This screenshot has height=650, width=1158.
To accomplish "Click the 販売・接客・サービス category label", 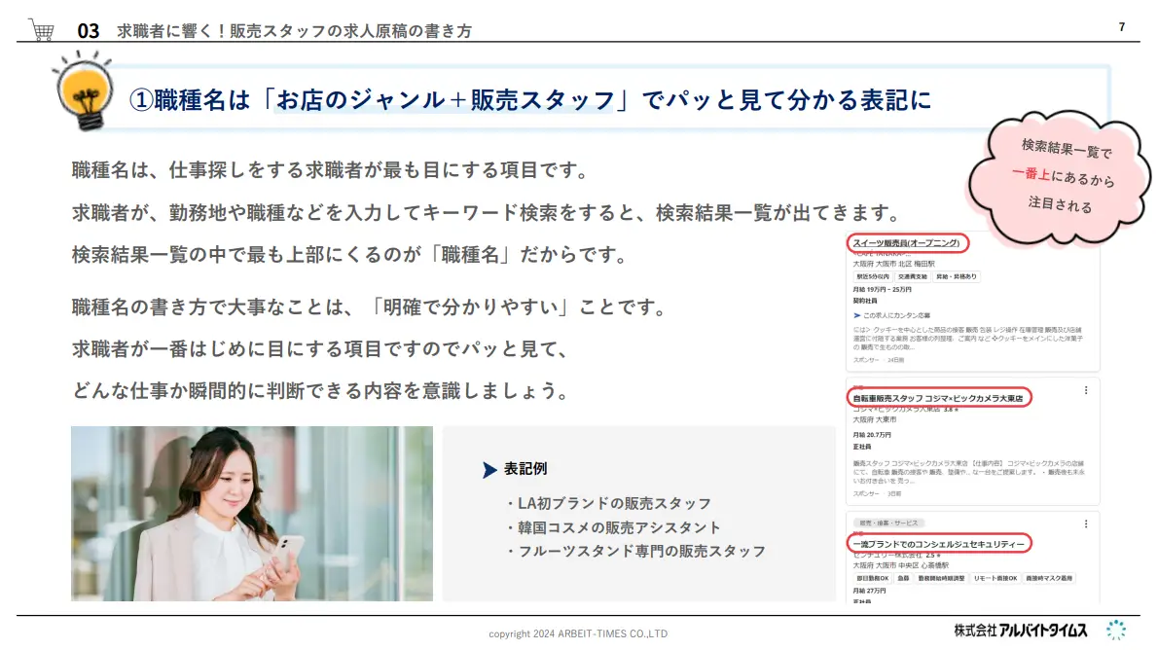I will (887, 523).
